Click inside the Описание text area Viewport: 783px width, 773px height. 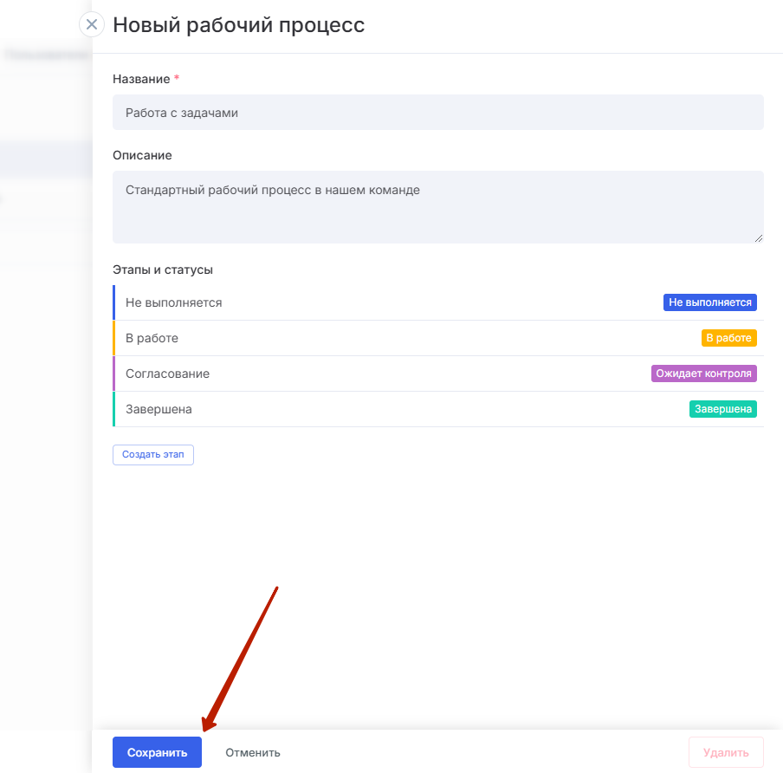pyautogui.click(x=438, y=207)
